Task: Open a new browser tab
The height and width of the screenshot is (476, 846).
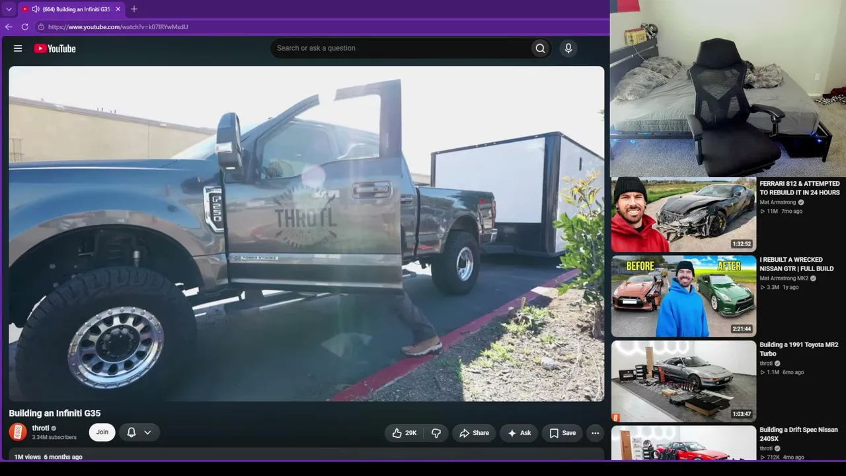Action: pos(134,9)
